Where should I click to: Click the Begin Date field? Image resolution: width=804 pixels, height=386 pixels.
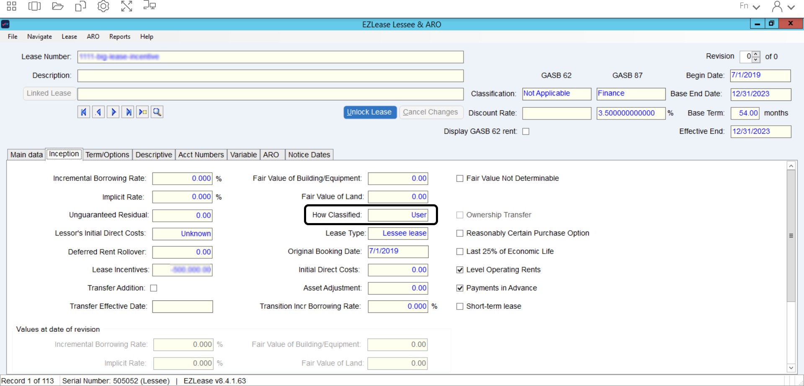pyautogui.click(x=760, y=76)
